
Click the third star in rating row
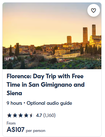point(20,115)
